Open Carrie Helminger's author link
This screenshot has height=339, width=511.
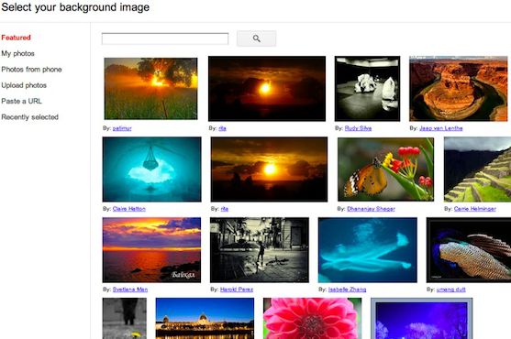(x=475, y=209)
